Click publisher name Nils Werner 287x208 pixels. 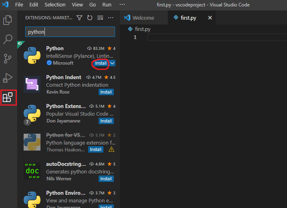click(x=59, y=179)
